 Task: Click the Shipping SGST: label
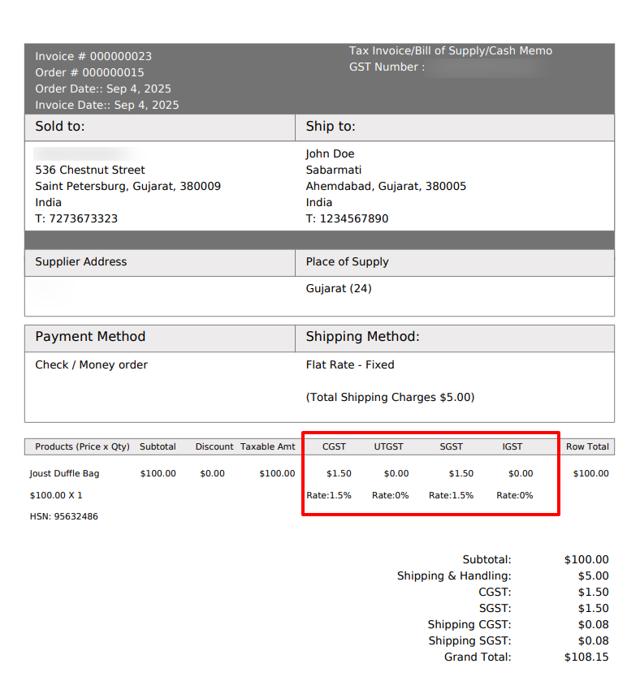pos(470,641)
